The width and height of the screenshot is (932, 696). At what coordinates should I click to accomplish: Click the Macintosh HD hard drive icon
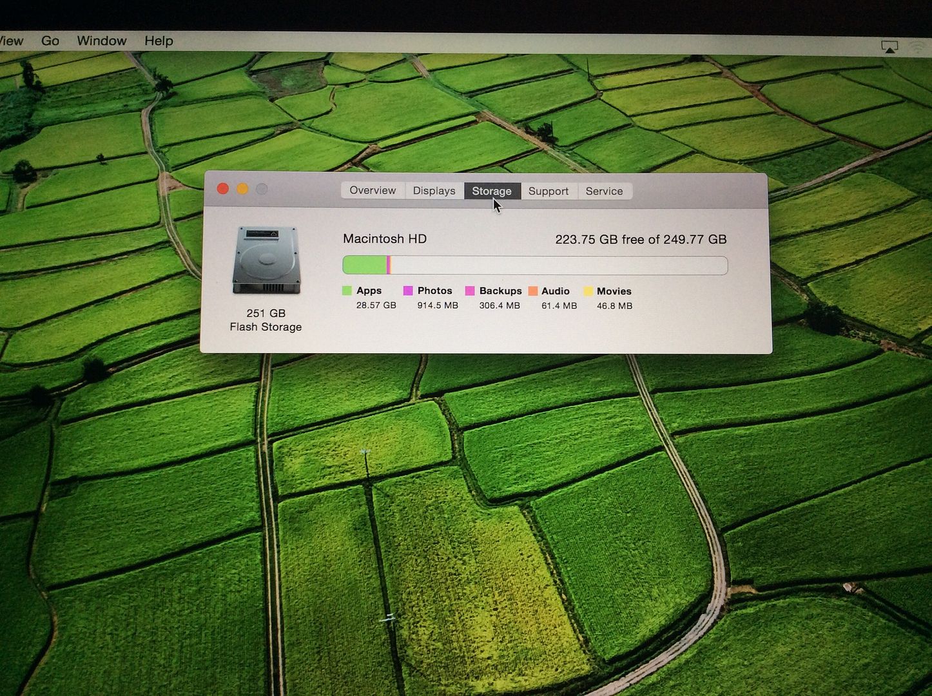click(266, 260)
